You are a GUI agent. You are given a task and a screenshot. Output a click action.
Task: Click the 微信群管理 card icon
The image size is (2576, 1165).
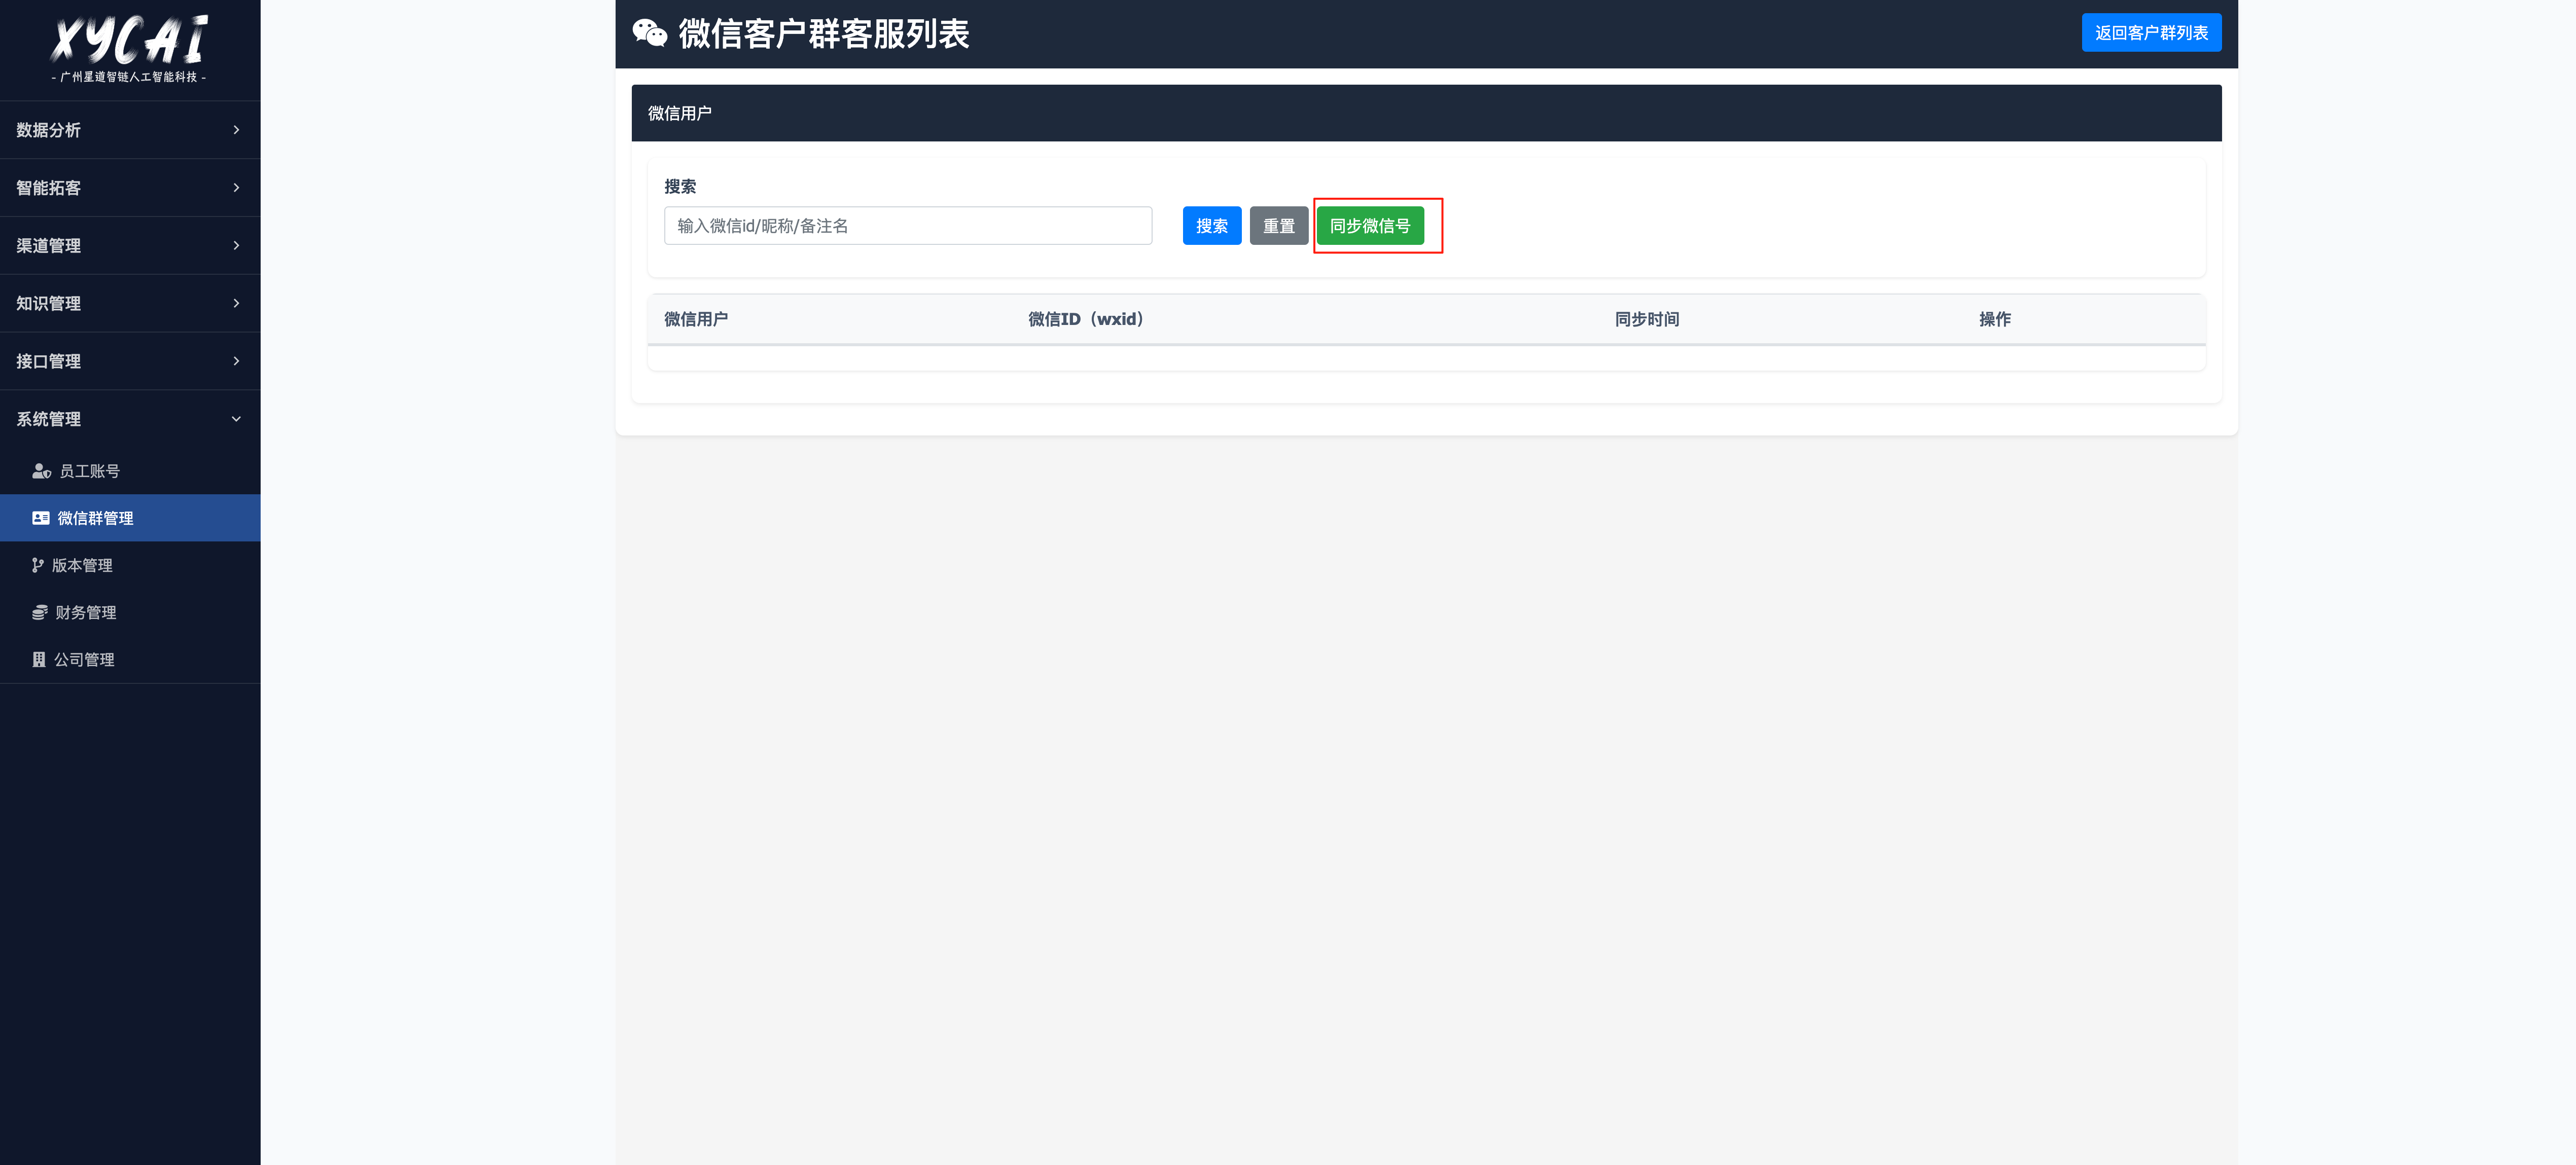(41, 518)
